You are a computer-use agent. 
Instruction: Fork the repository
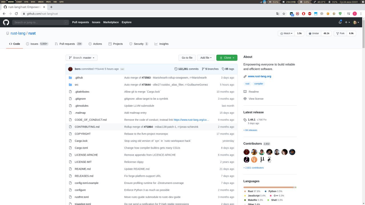click(x=340, y=33)
